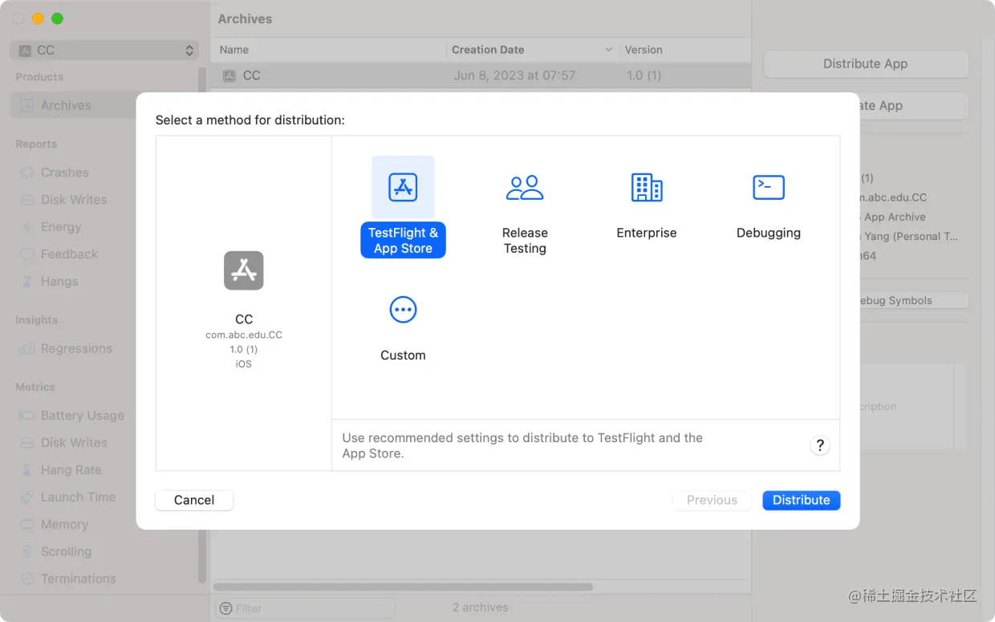Click the Feedback sidebar icon
995x622 pixels.
point(27,254)
